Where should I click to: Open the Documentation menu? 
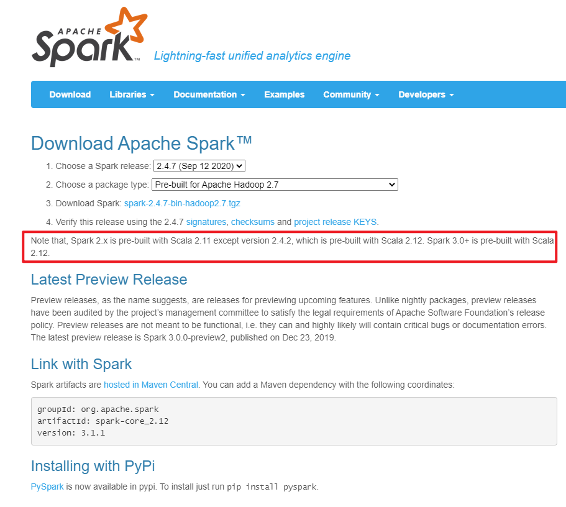click(209, 94)
